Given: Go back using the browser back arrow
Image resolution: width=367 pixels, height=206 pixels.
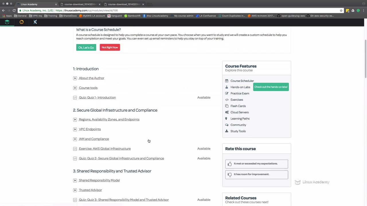Looking at the screenshot, I should pyautogui.click(x=3, y=11).
